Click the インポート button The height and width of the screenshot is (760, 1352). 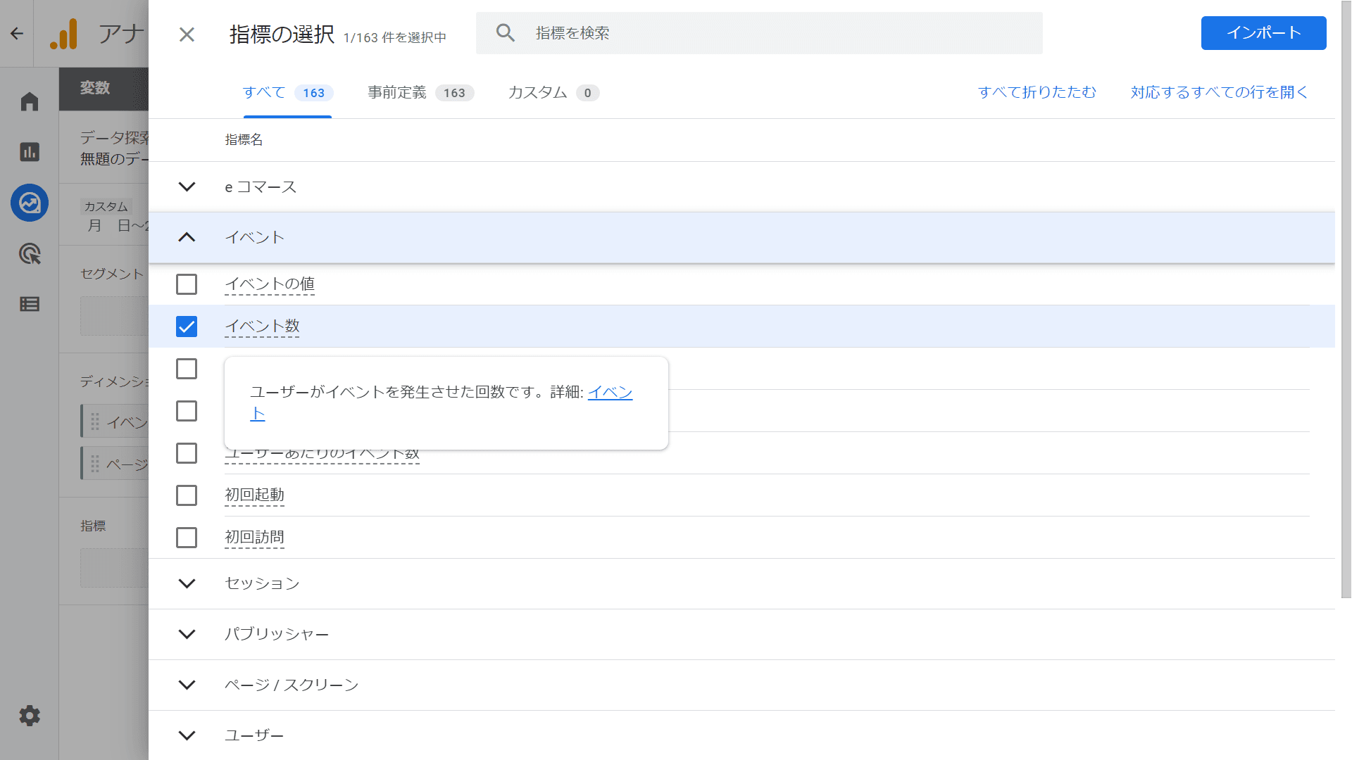tap(1263, 33)
